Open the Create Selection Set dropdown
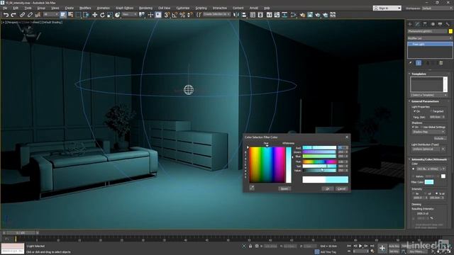The image size is (454, 255). point(216,14)
